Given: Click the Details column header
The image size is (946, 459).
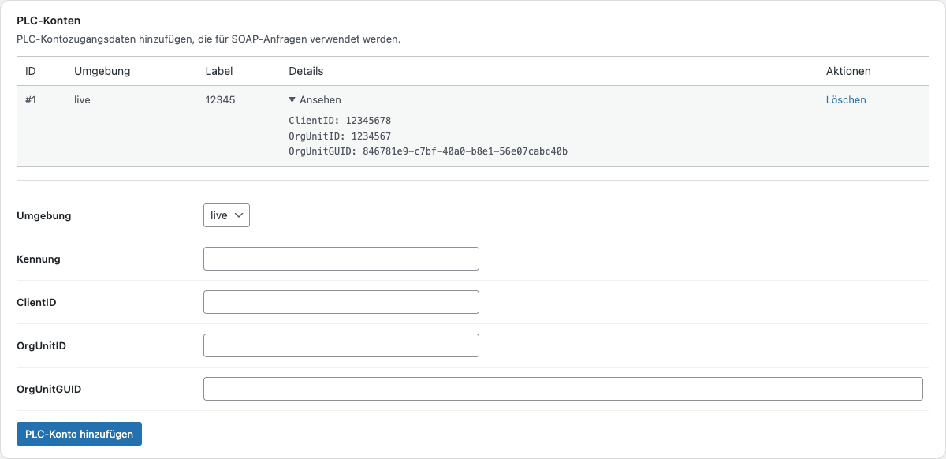Looking at the screenshot, I should tap(306, 70).
